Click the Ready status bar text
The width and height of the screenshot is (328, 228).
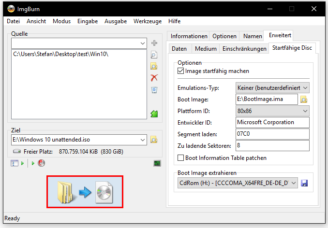coord(12,218)
